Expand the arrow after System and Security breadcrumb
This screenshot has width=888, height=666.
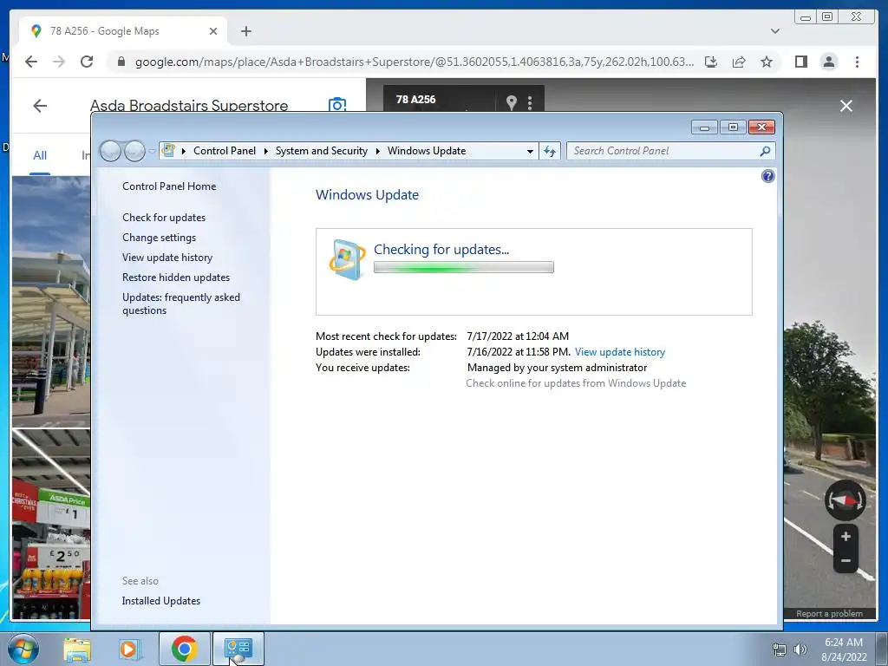click(x=378, y=151)
